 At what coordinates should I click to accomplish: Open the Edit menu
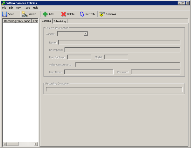point(11,8)
